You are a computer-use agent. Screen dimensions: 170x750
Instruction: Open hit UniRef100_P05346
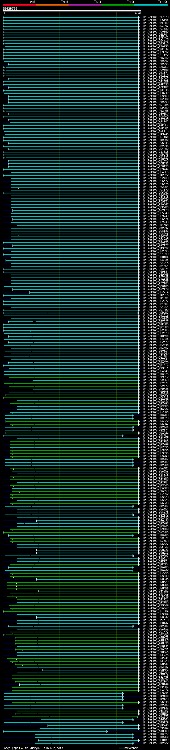(156, 143)
